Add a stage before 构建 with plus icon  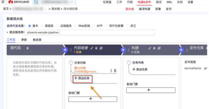123,50
